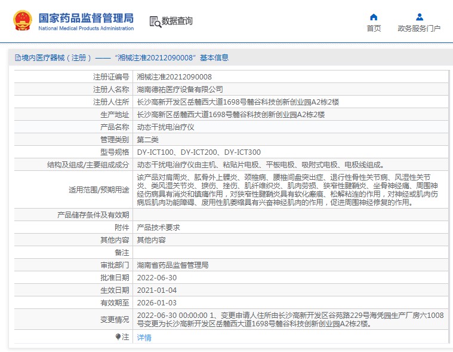
Task: Click 其他内容 value cell
Action: [x=151, y=240]
